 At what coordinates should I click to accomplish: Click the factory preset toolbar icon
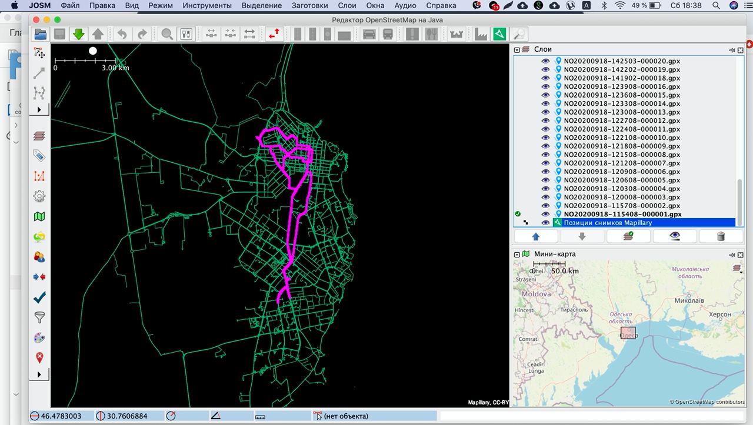tap(481, 34)
